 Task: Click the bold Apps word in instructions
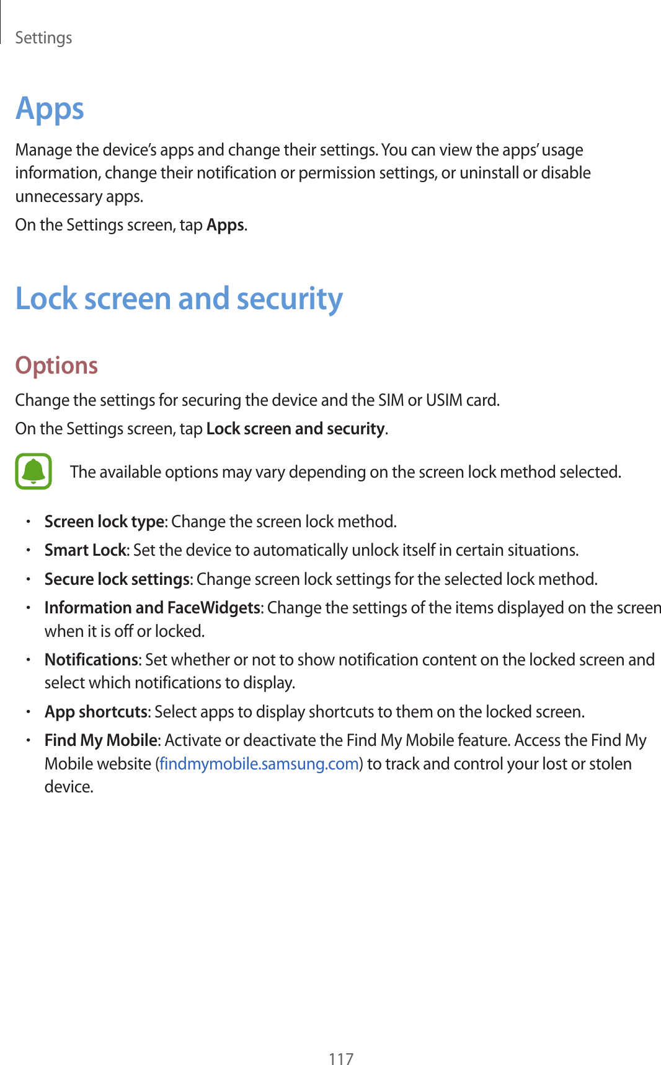tap(225, 225)
